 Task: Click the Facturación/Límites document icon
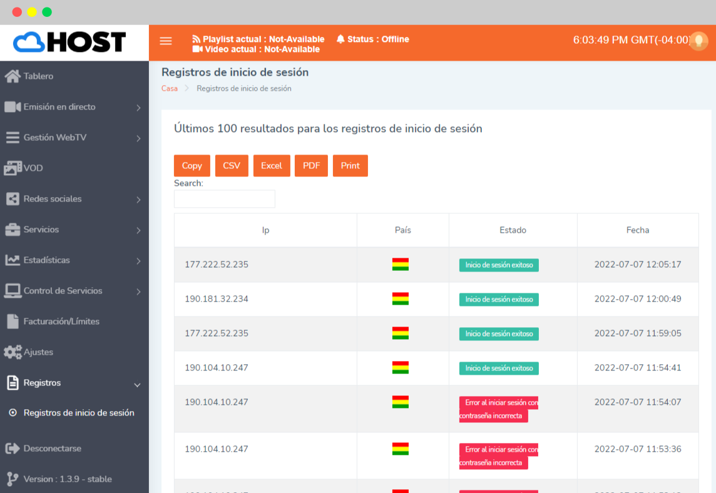point(13,322)
